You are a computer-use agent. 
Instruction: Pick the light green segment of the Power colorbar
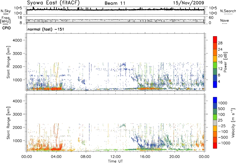[x=215, y=65]
